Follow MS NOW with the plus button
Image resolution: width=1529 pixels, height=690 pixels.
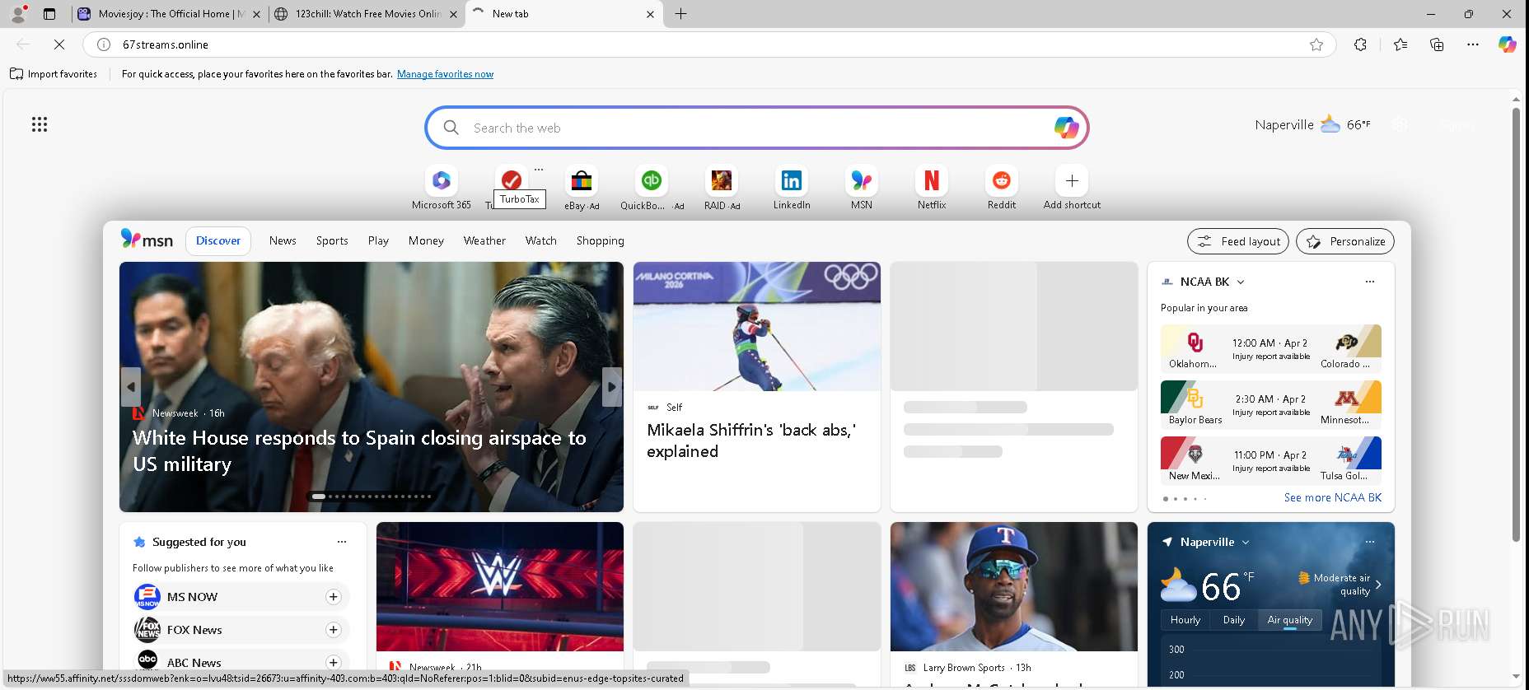333,597
